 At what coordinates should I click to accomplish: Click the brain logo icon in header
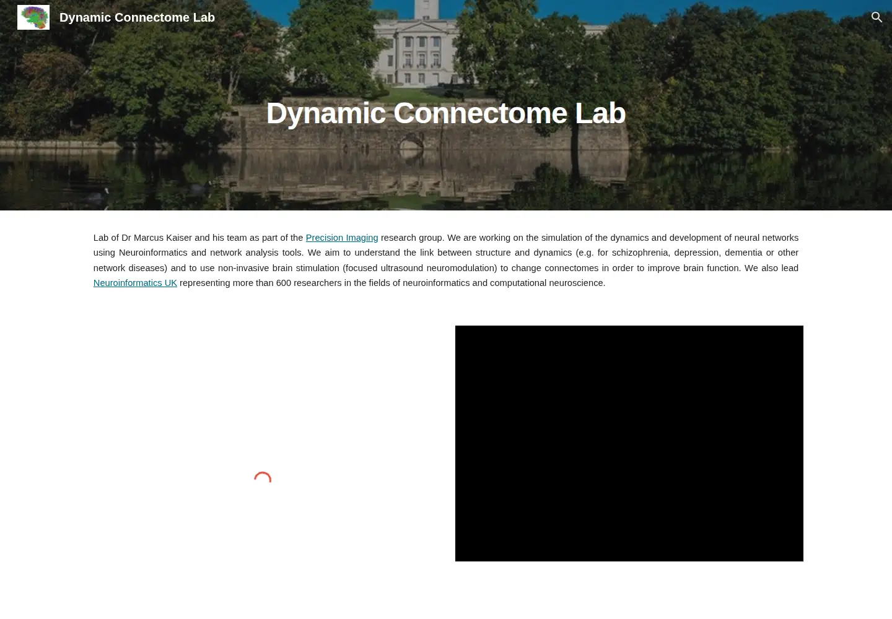[33, 17]
